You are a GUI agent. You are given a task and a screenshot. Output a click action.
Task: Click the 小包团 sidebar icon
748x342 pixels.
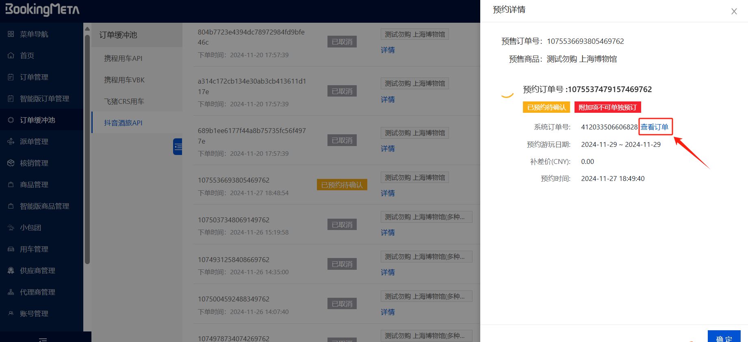point(11,228)
